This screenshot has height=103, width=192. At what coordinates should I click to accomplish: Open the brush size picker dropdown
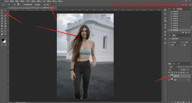18,5
